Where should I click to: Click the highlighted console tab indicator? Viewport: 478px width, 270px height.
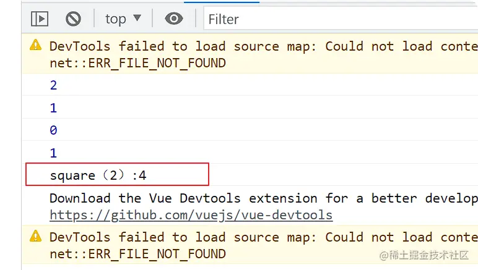point(222,2)
